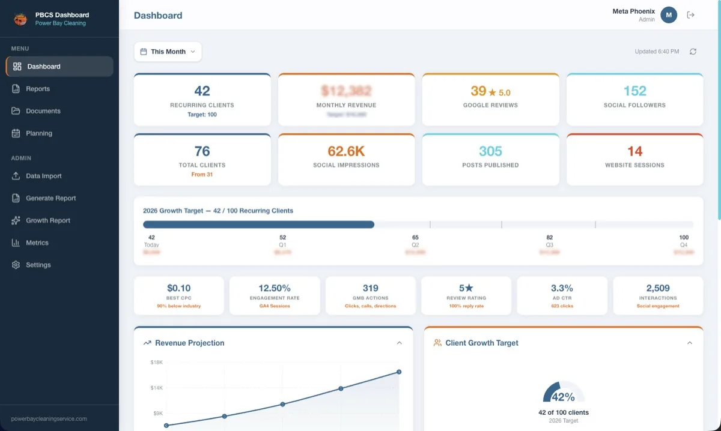Click the last point on revenue chart
The image size is (721, 431).
399,372
